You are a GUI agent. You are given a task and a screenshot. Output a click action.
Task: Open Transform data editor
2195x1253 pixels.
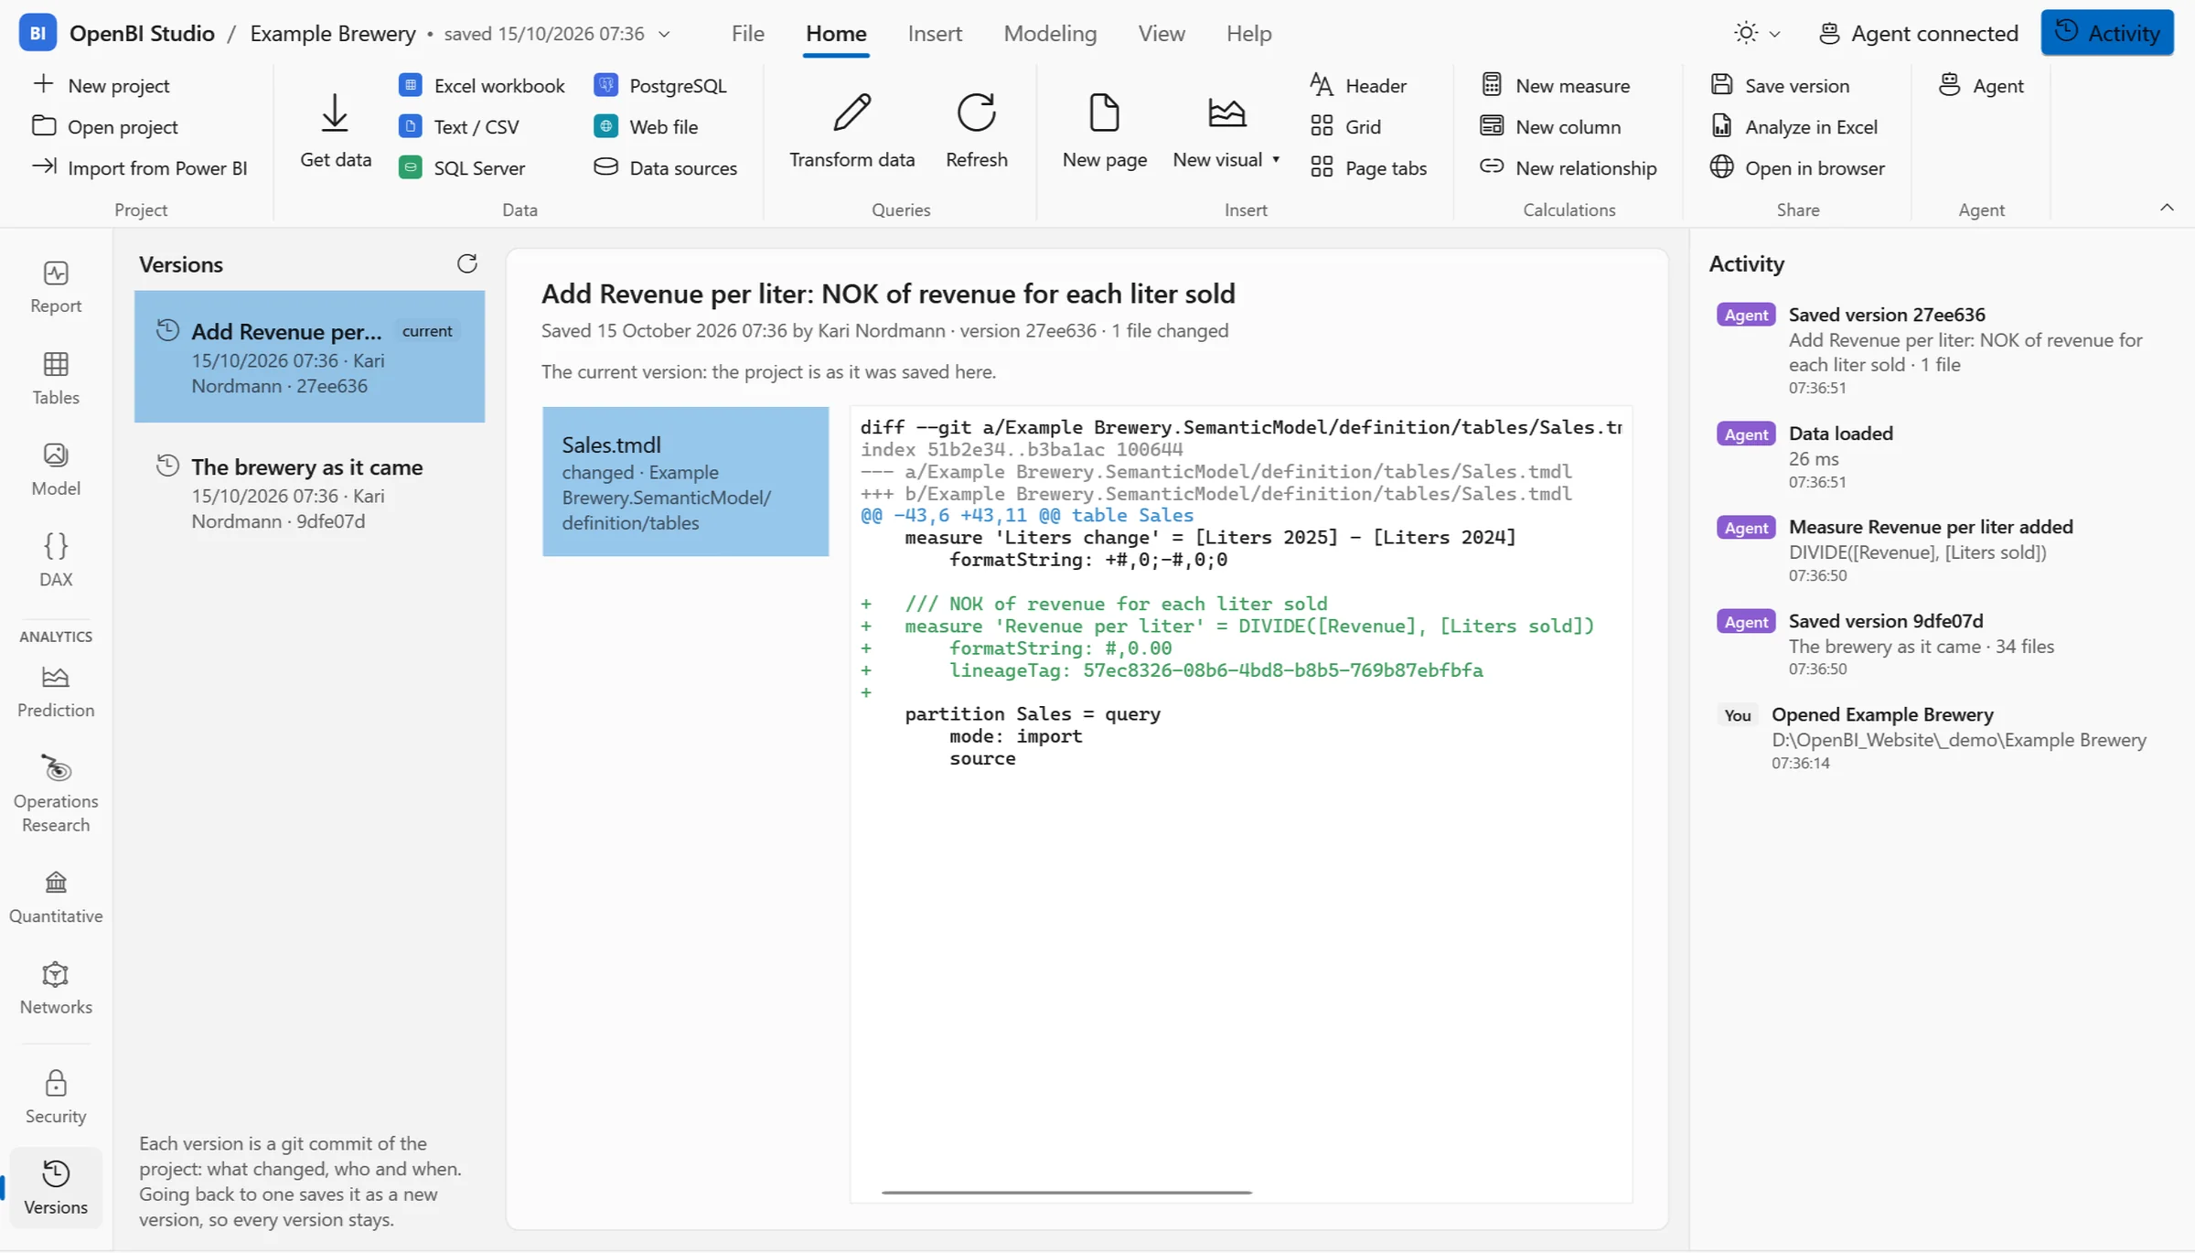click(851, 131)
